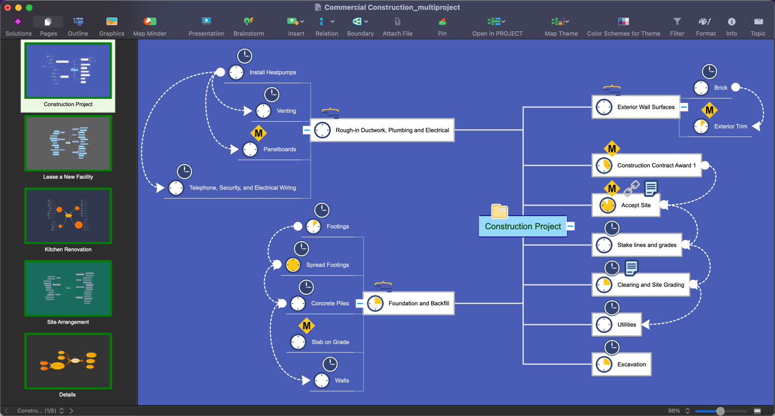This screenshot has height=416, width=775.
Task: Select Accept Site topic
Action: pos(626,205)
